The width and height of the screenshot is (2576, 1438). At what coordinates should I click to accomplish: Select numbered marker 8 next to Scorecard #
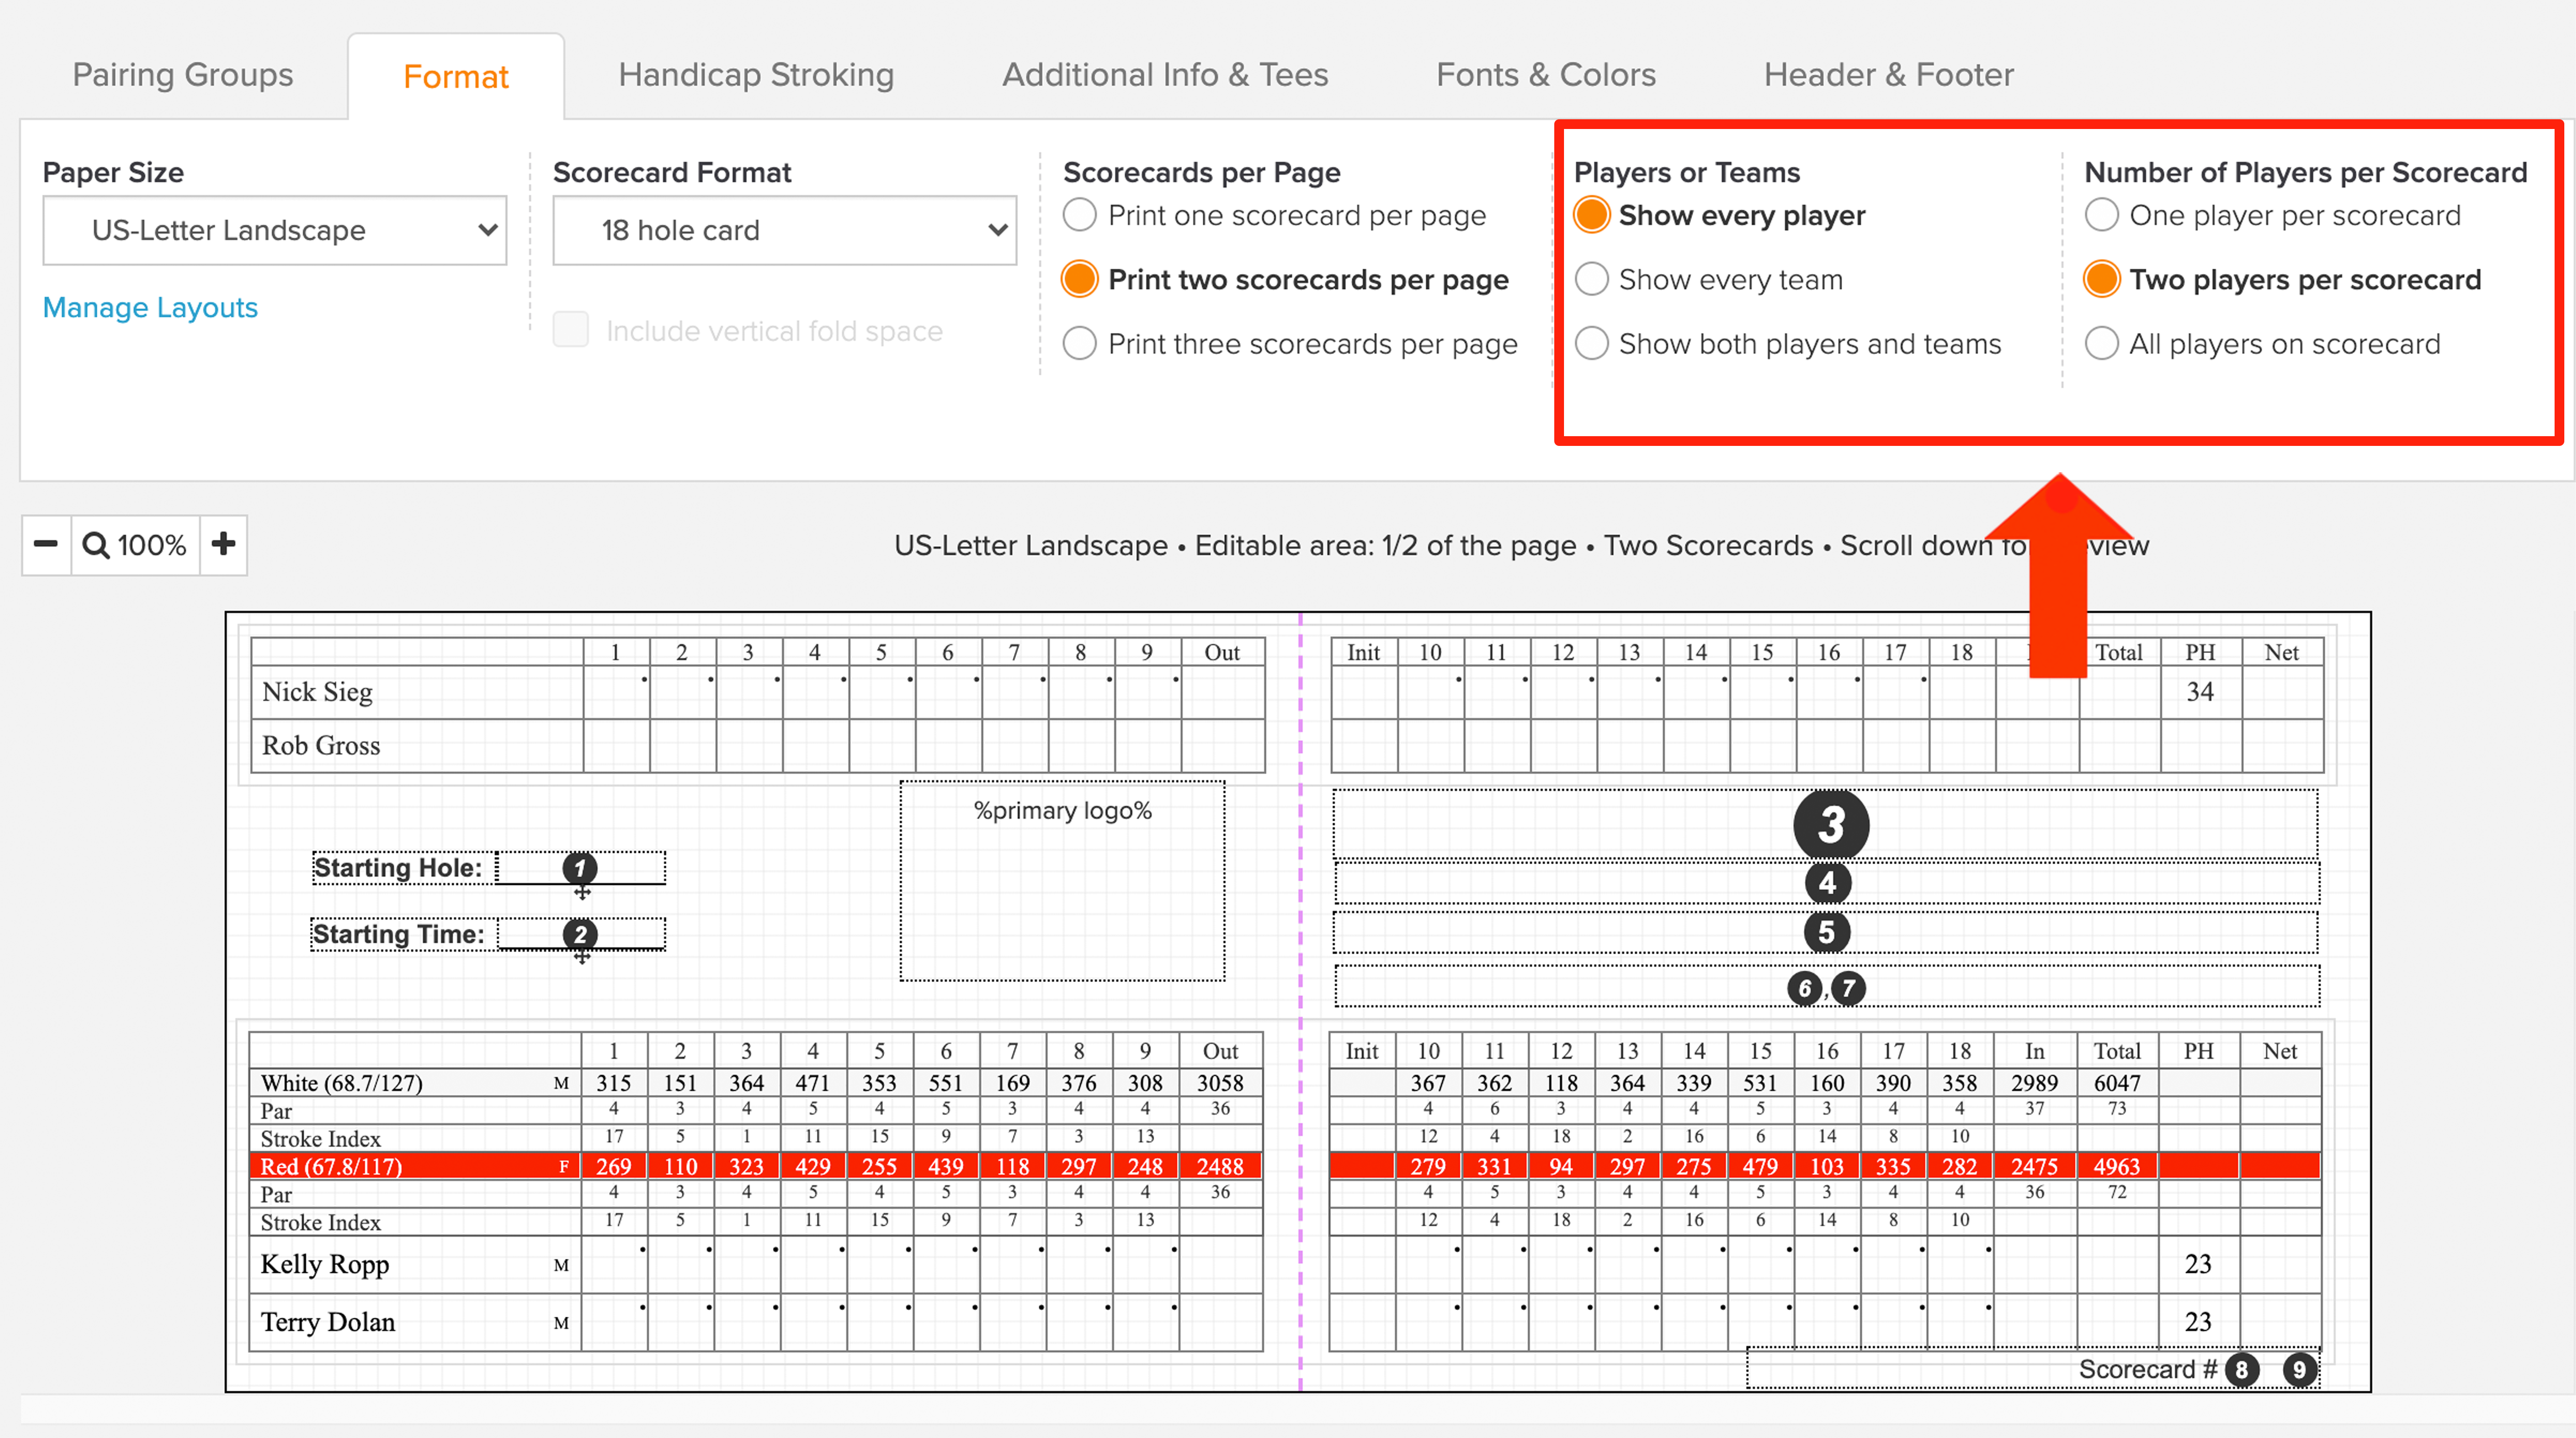[x=2241, y=1369]
